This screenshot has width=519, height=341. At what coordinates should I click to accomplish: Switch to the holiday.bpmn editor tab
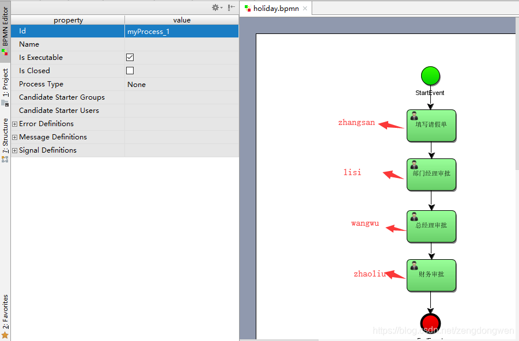pyautogui.click(x=276, y=9)
